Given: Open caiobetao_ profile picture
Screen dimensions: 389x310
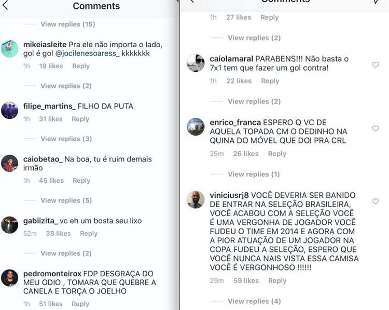Looking at the screenshot, I should point(10,164).
